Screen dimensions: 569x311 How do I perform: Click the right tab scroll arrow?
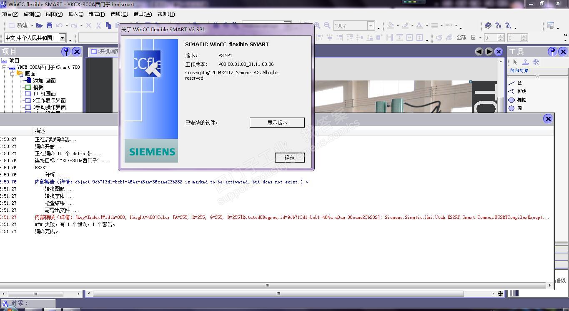[488, 52]
